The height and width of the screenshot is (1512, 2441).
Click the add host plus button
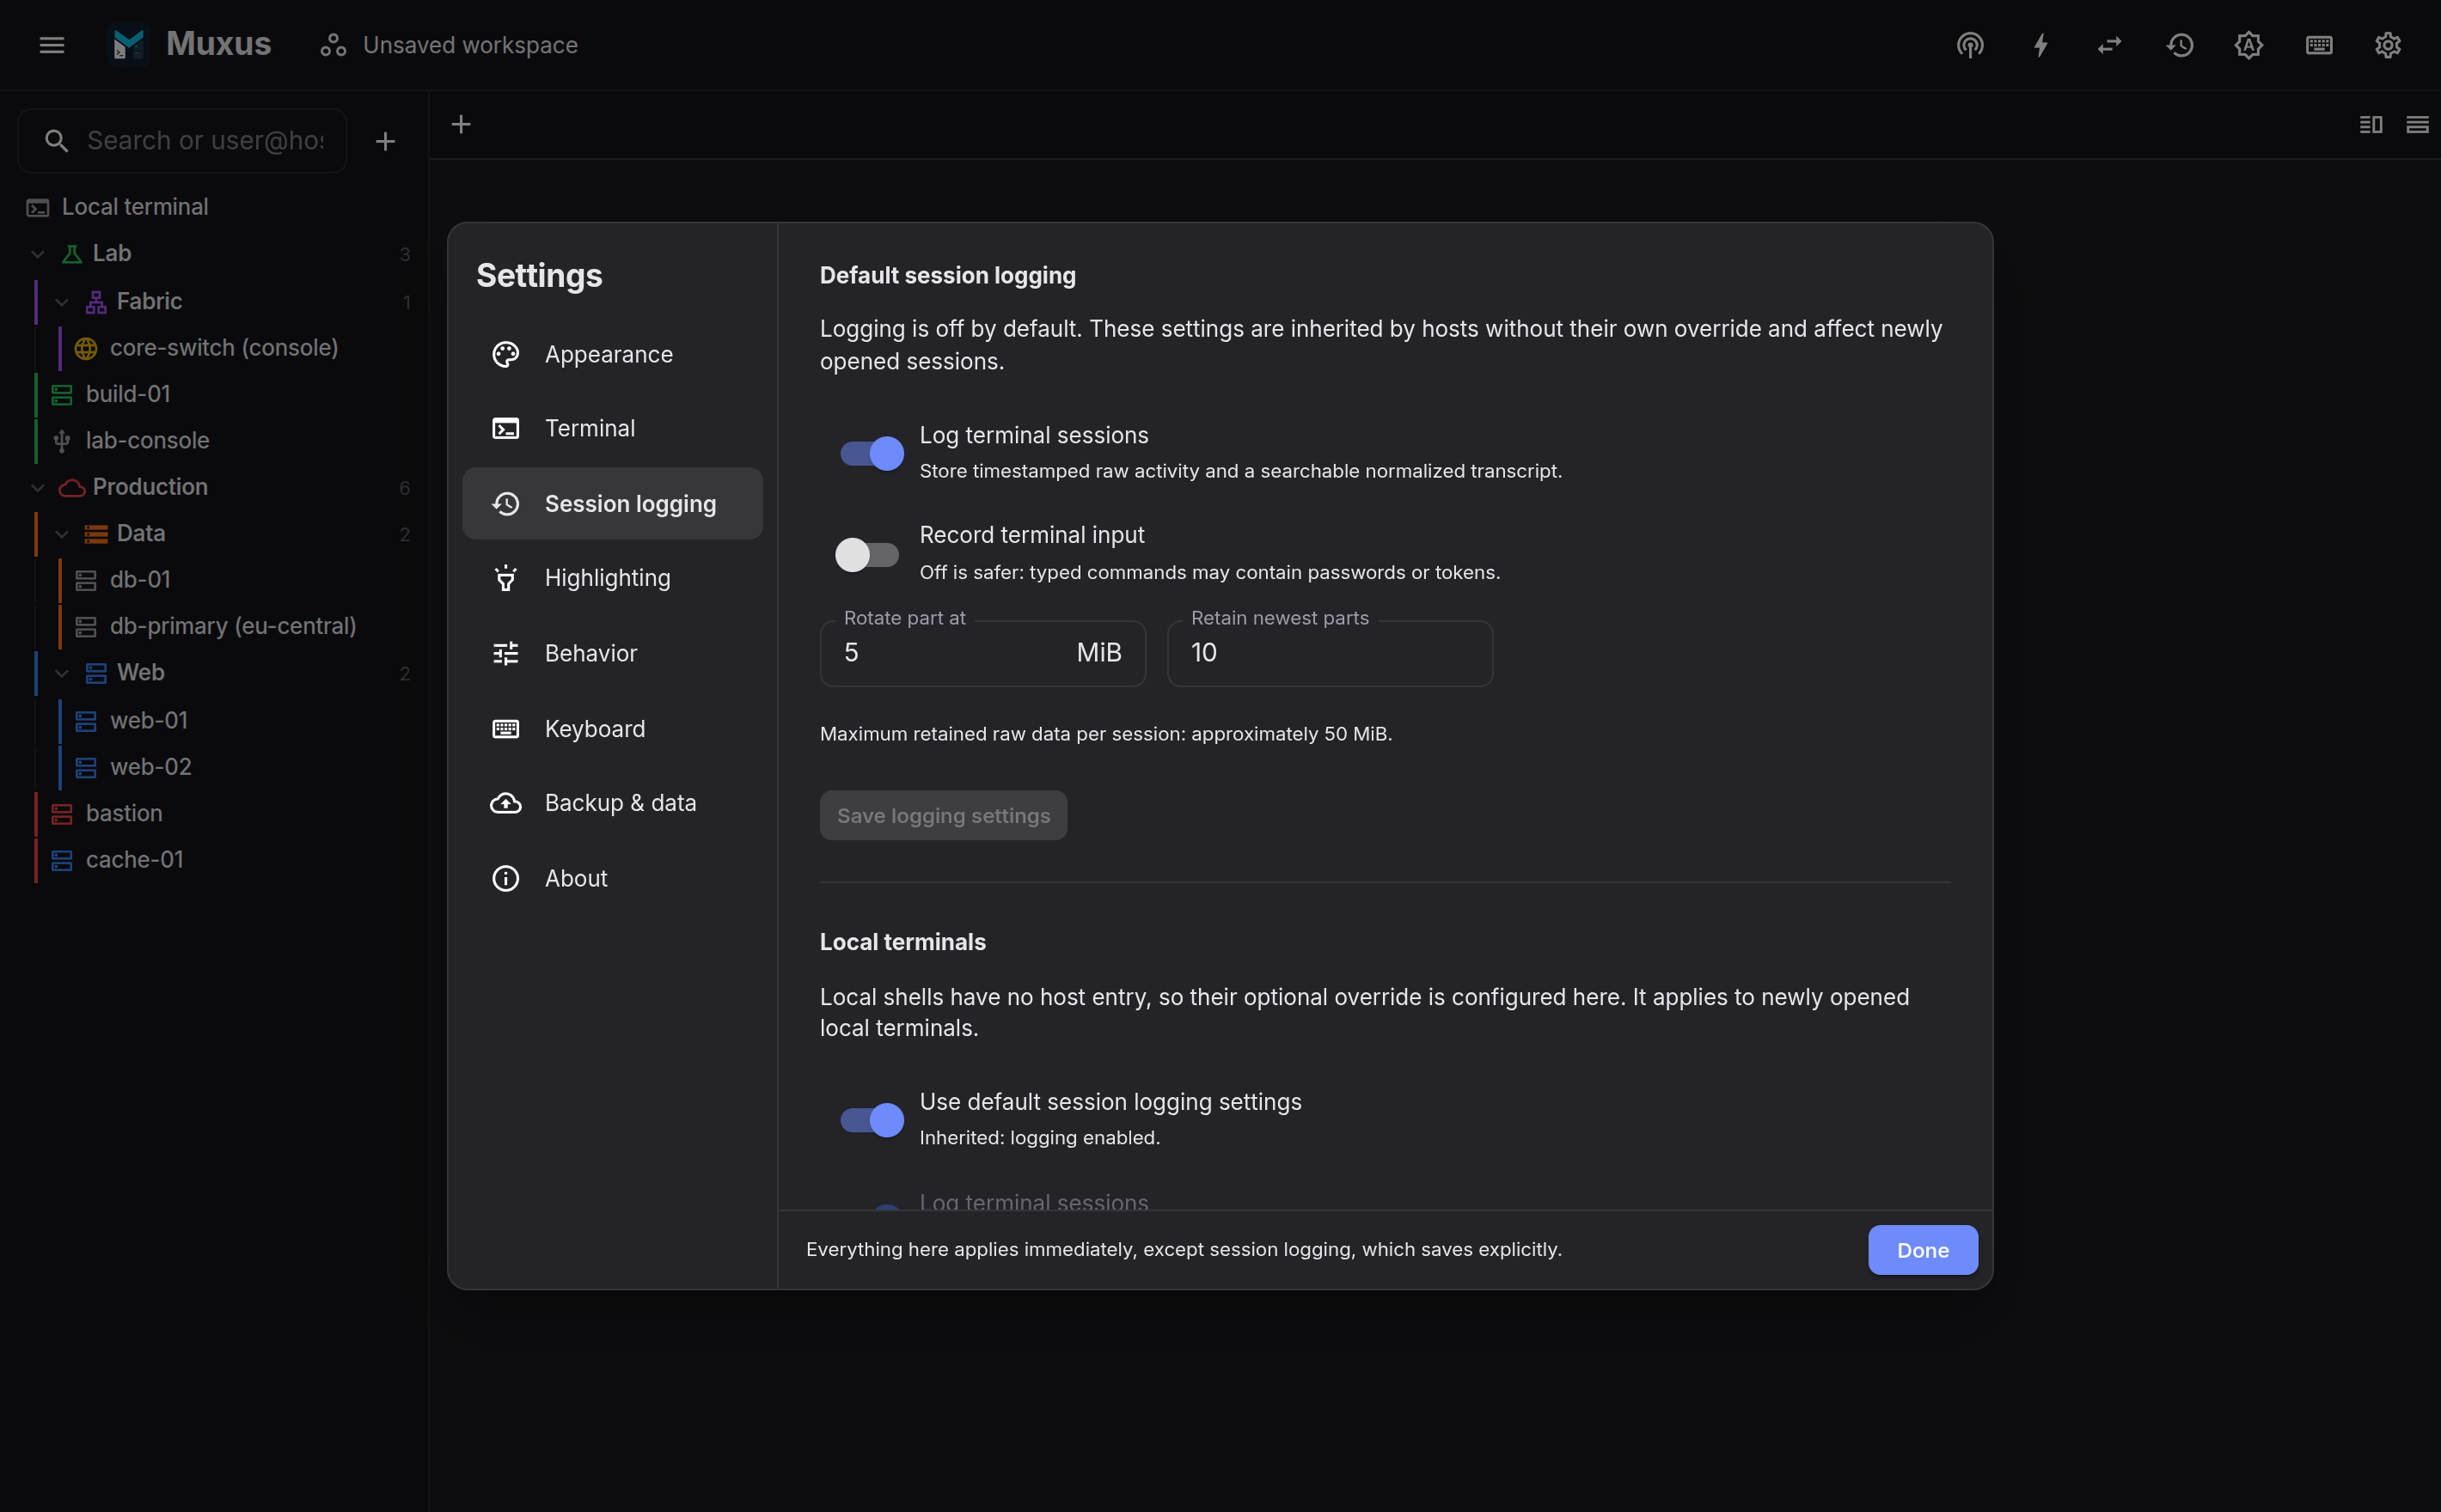[385, 141]
